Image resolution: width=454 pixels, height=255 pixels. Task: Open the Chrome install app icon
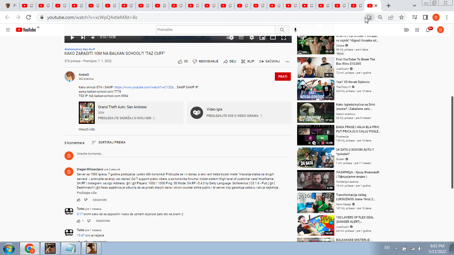click(x=370, y=17)
